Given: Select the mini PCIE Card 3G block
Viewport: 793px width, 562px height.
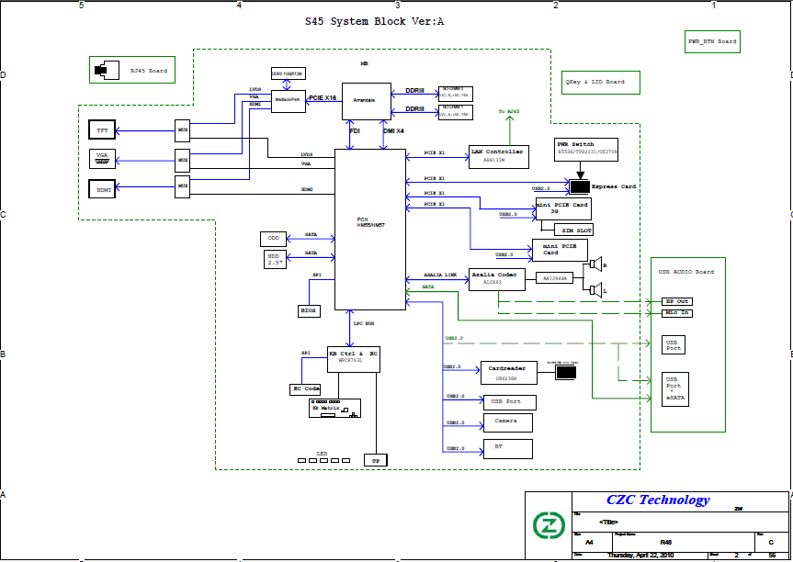Looking at the screenshot, I should [563, 208].
